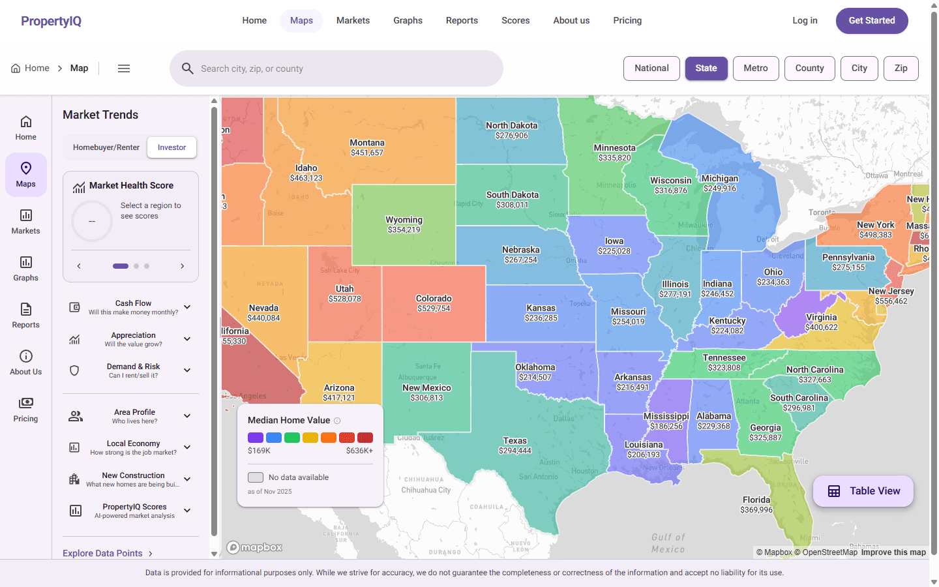Follow the Explore Data Points link
The height and width of the screenshot is (587, 939).
pyautogui.click(x=102, y=553)
